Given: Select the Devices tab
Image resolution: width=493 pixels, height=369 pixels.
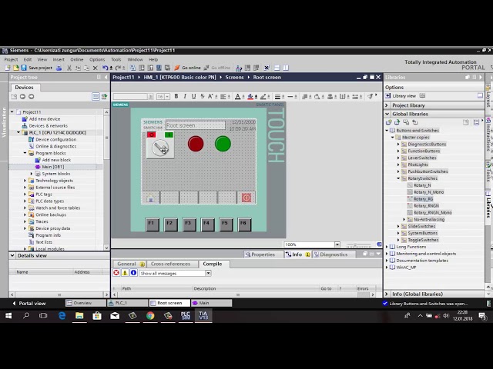Looking at the screenshot, I should (x=24, y=87).
